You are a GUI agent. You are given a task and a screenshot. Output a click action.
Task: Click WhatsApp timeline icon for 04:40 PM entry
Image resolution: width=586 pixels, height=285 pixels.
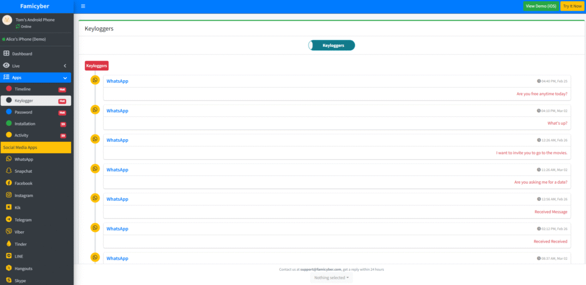pyautogui.click(x=96, y=80)
